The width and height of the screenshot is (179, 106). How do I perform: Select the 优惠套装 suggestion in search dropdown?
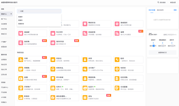(x=21, y=24)
